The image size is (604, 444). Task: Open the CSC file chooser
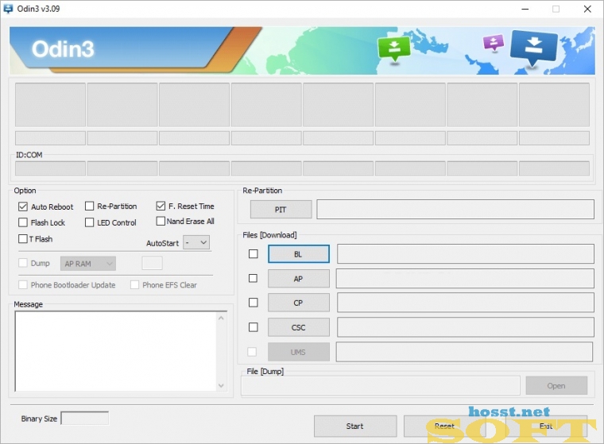[299, 327]
